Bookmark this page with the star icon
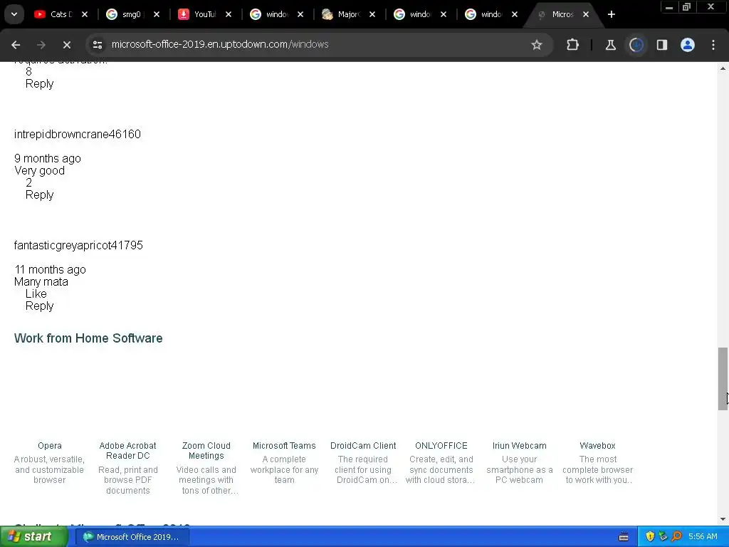729x547 pixels. tap(537, 45)
